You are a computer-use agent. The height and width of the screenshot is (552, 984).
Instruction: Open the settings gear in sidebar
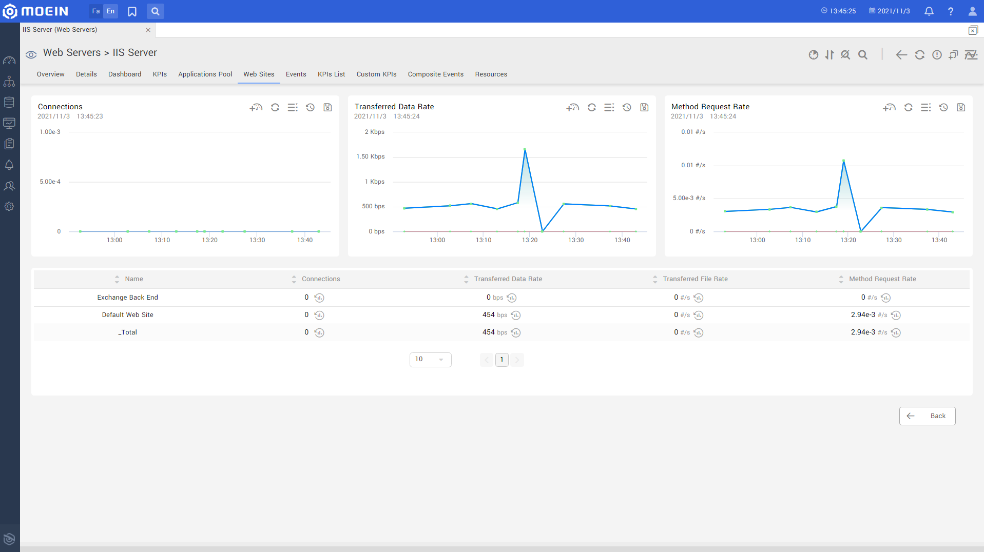9,207
